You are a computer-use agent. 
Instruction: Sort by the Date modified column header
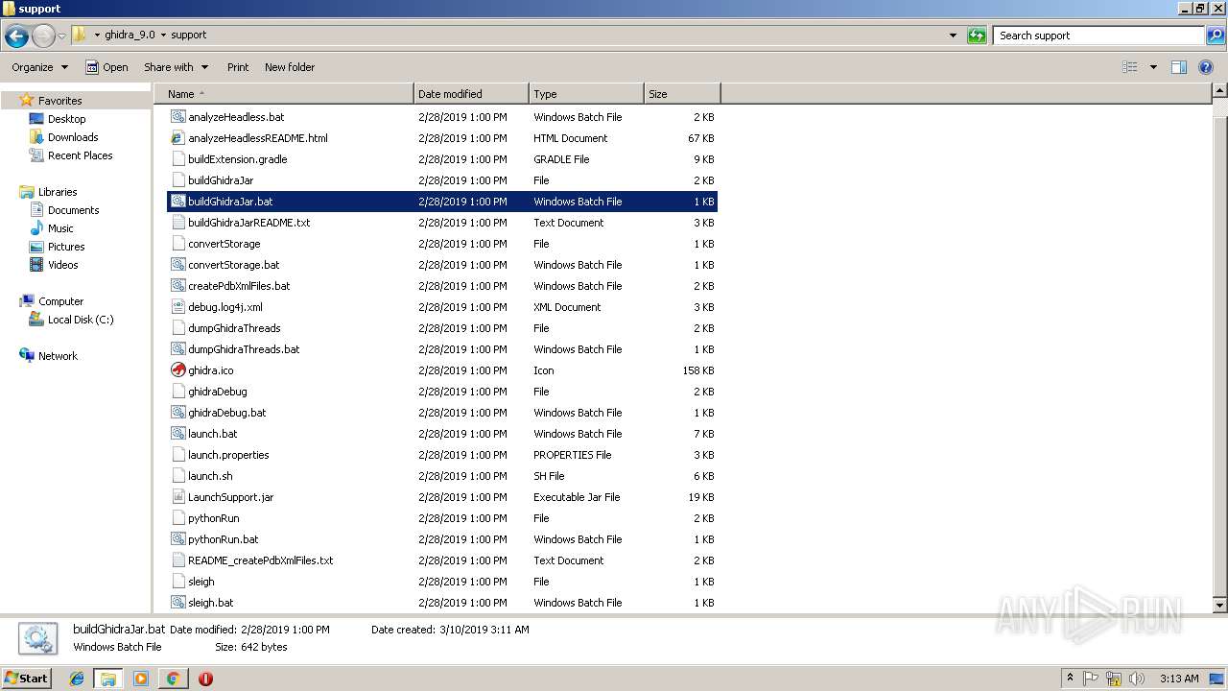point(471,94)
